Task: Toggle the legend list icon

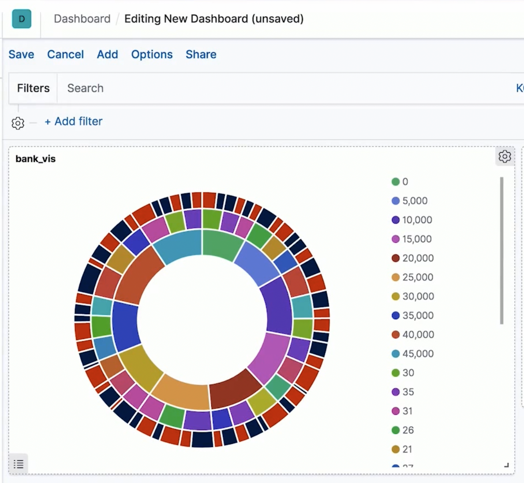Action: (x=19, y=464)
